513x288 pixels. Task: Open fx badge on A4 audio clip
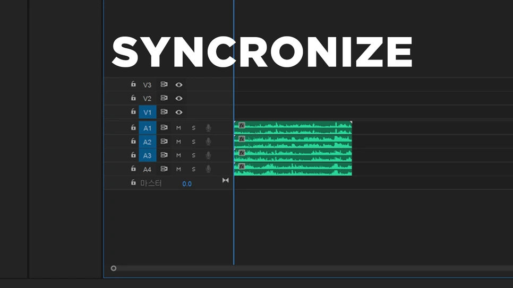242,167
